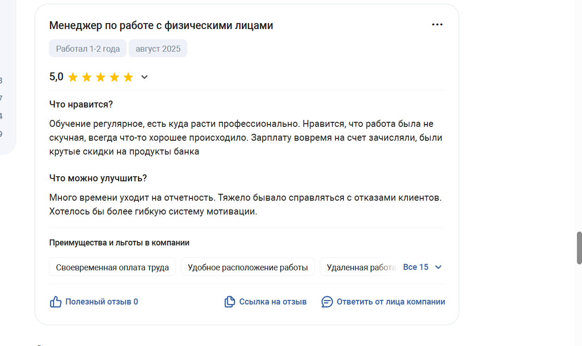Screen dimensions: 582x346
Task: Click the Удобное расположение работы chip
Action: (x=248, y=267)
